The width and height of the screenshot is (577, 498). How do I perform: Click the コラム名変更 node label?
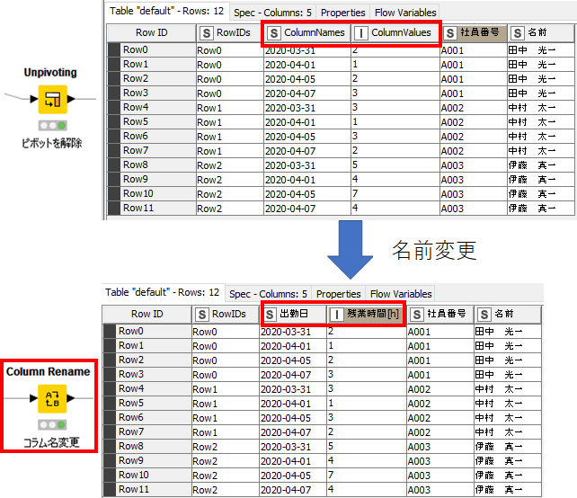pyautogui.click(x=51, y=442)
